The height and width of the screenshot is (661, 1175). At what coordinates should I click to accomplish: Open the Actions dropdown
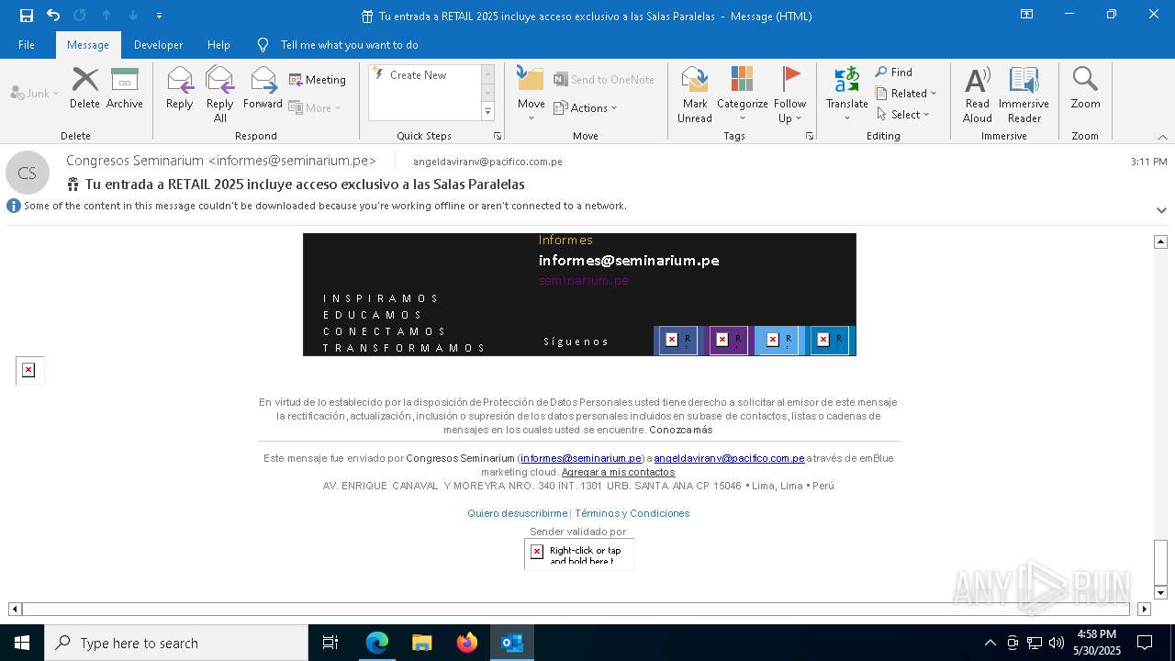click(586, 107)
